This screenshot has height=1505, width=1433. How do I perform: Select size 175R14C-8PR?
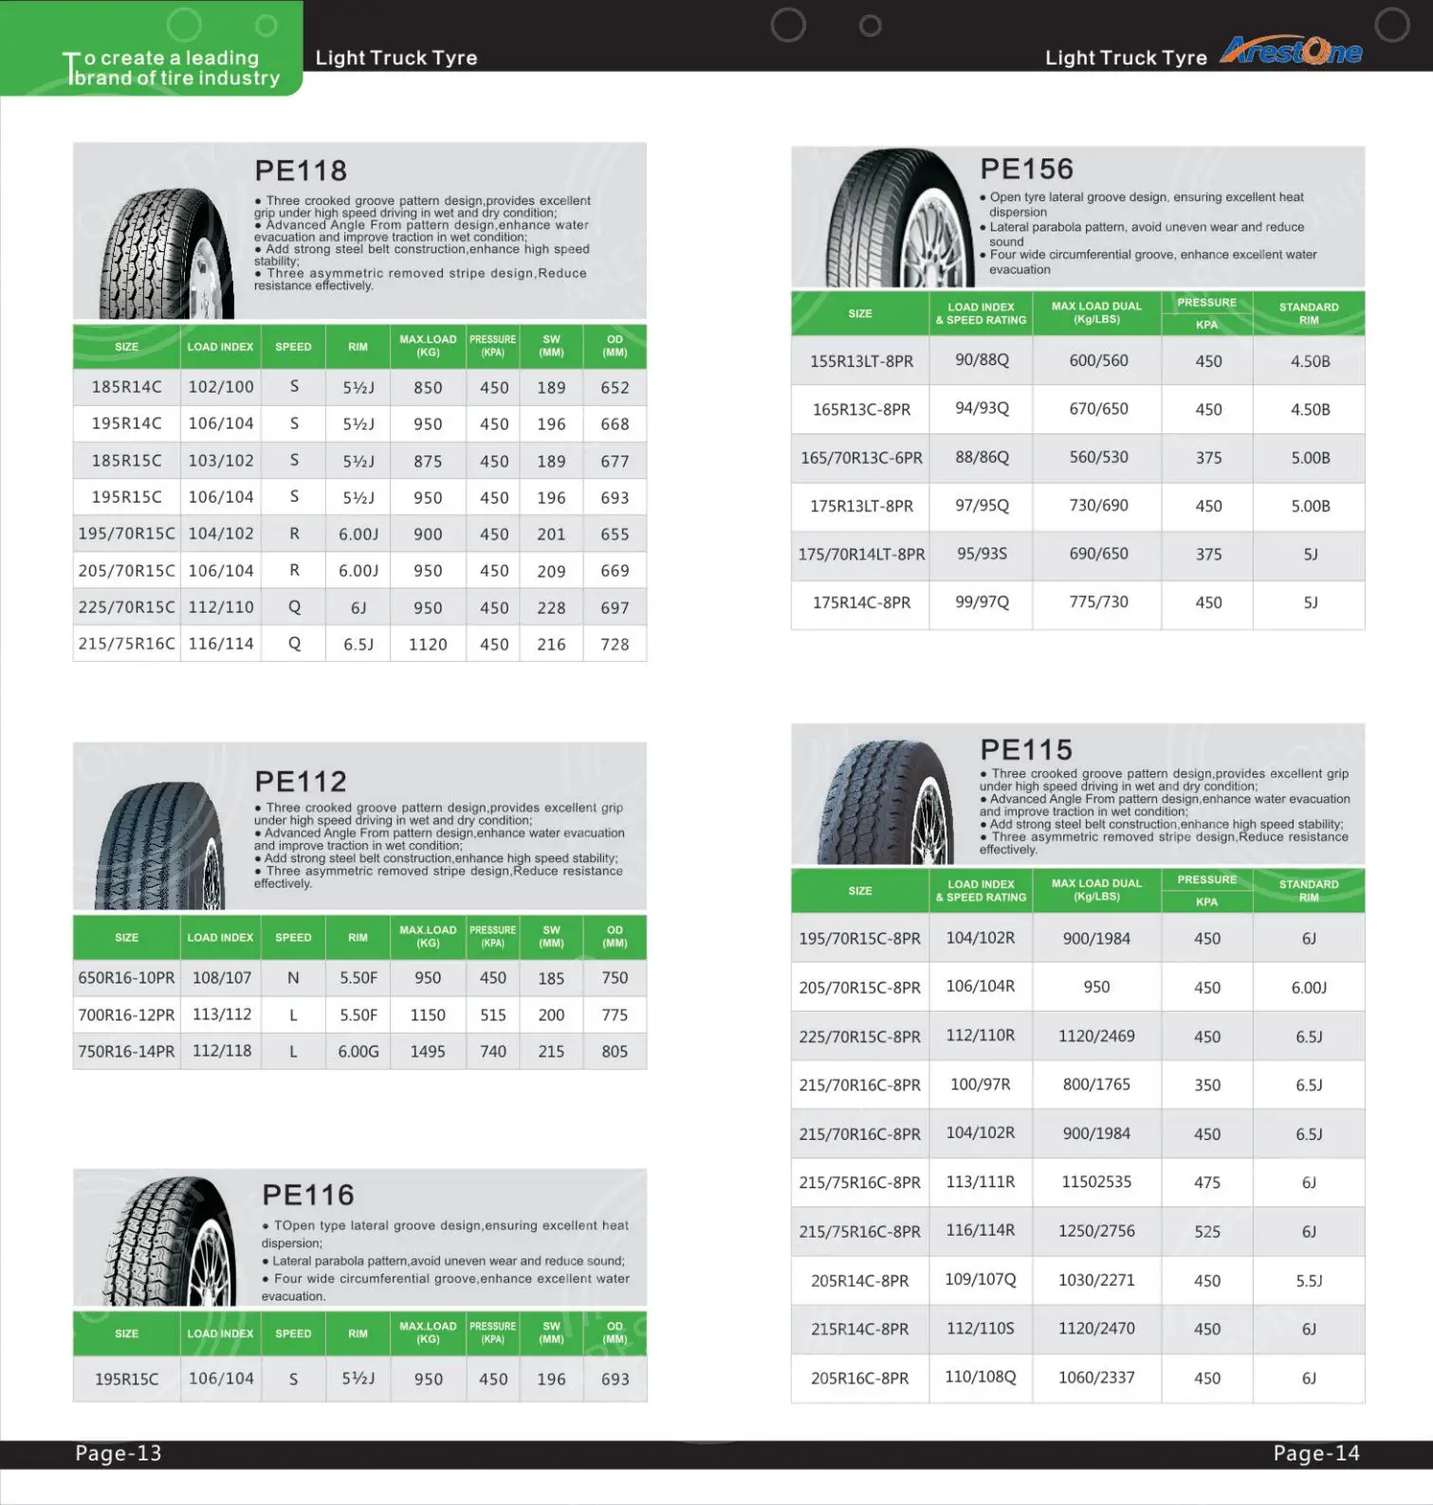tap(861, 602)
